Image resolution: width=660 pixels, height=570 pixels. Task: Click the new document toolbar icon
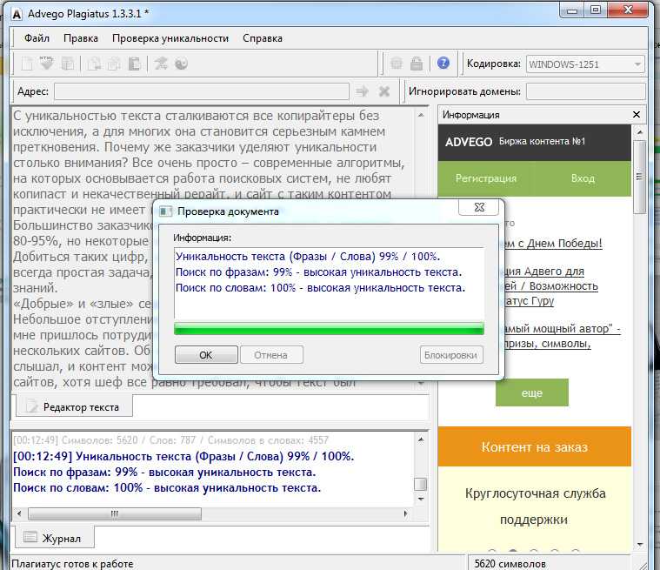tap(27, 64)
